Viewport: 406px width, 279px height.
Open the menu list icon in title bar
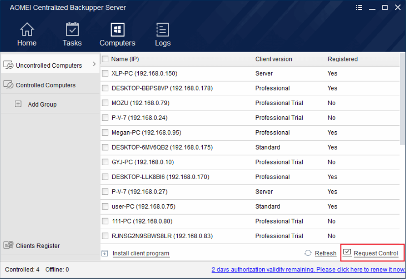pyautogui.click(x=359, y=8)
